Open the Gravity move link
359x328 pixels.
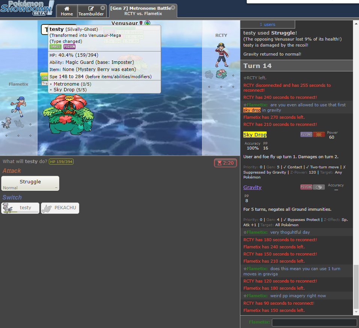click(252, 187)
